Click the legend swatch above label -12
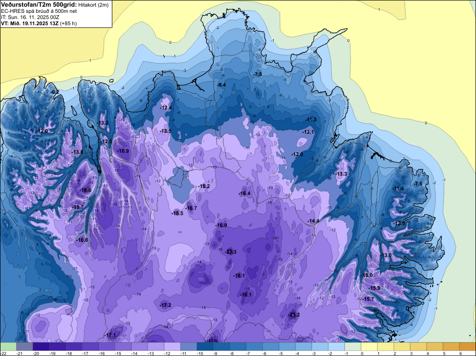This screenshot has width=476, height=356. [172, 346]
